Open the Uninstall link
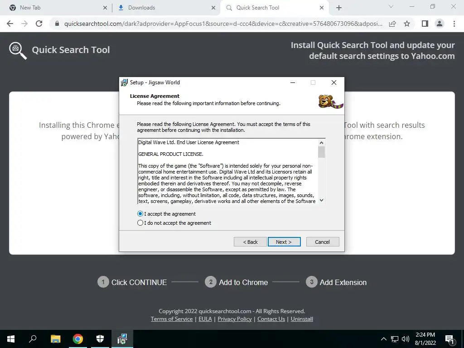The height and width of the screenshot is (348, 464). point(302,319)
